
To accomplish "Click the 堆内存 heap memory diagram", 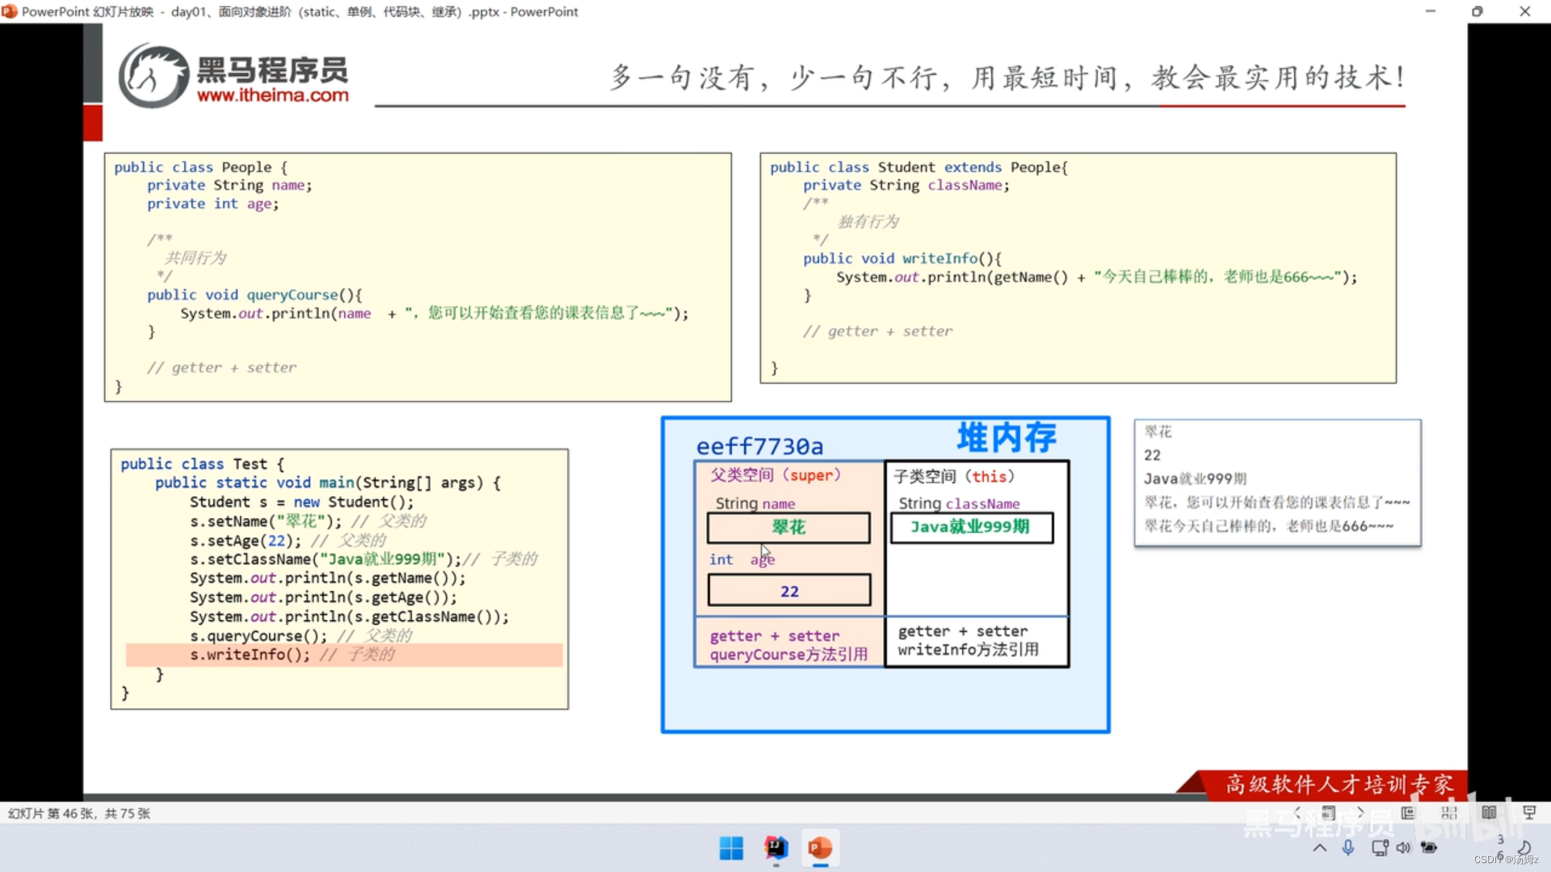I will (885, 573).
